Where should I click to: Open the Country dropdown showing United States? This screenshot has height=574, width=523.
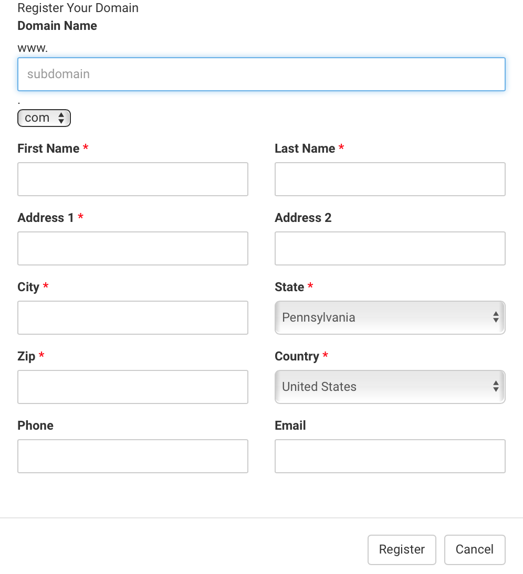(390, 387)
